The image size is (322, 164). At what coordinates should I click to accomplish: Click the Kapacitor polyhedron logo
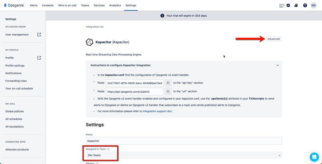(x=89, y=42)
